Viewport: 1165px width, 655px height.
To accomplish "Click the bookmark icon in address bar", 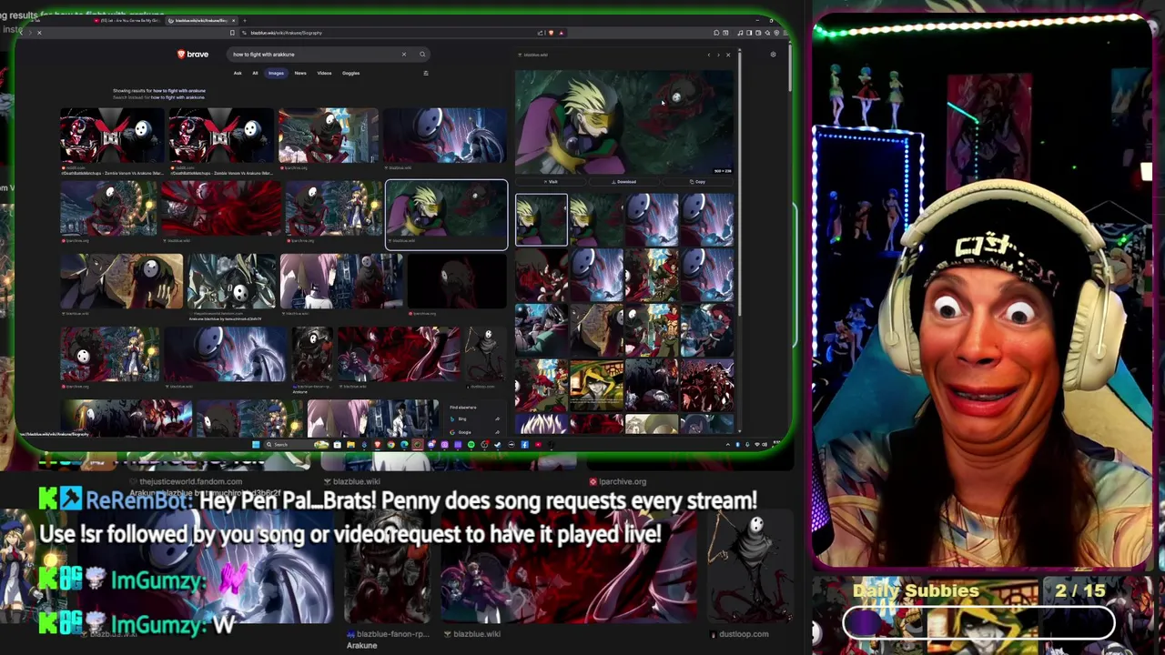I will pyautogui.click(x=232, y=33).
